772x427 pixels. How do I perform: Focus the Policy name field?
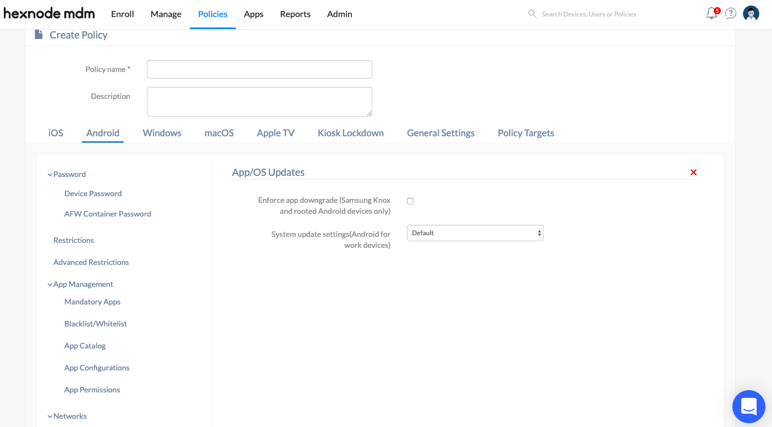pos(260,69)
